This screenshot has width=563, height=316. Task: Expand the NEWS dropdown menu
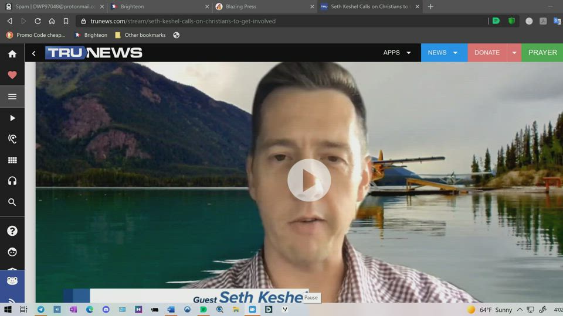(x=443, y=53)
